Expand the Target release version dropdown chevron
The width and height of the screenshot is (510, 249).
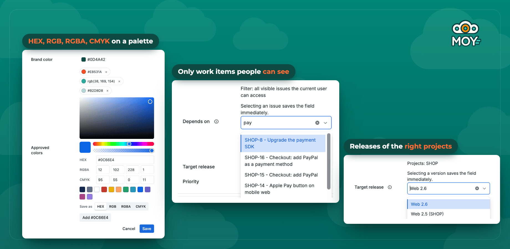484,188
